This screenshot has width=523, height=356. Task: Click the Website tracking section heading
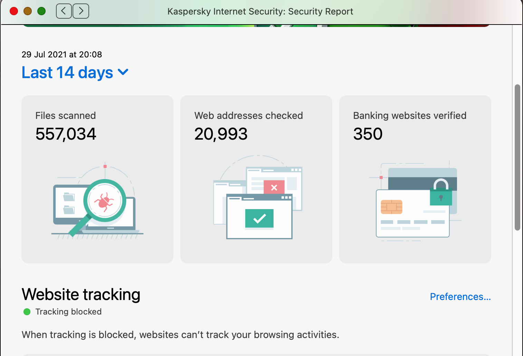pyautogui.click(x=81, y=294)
